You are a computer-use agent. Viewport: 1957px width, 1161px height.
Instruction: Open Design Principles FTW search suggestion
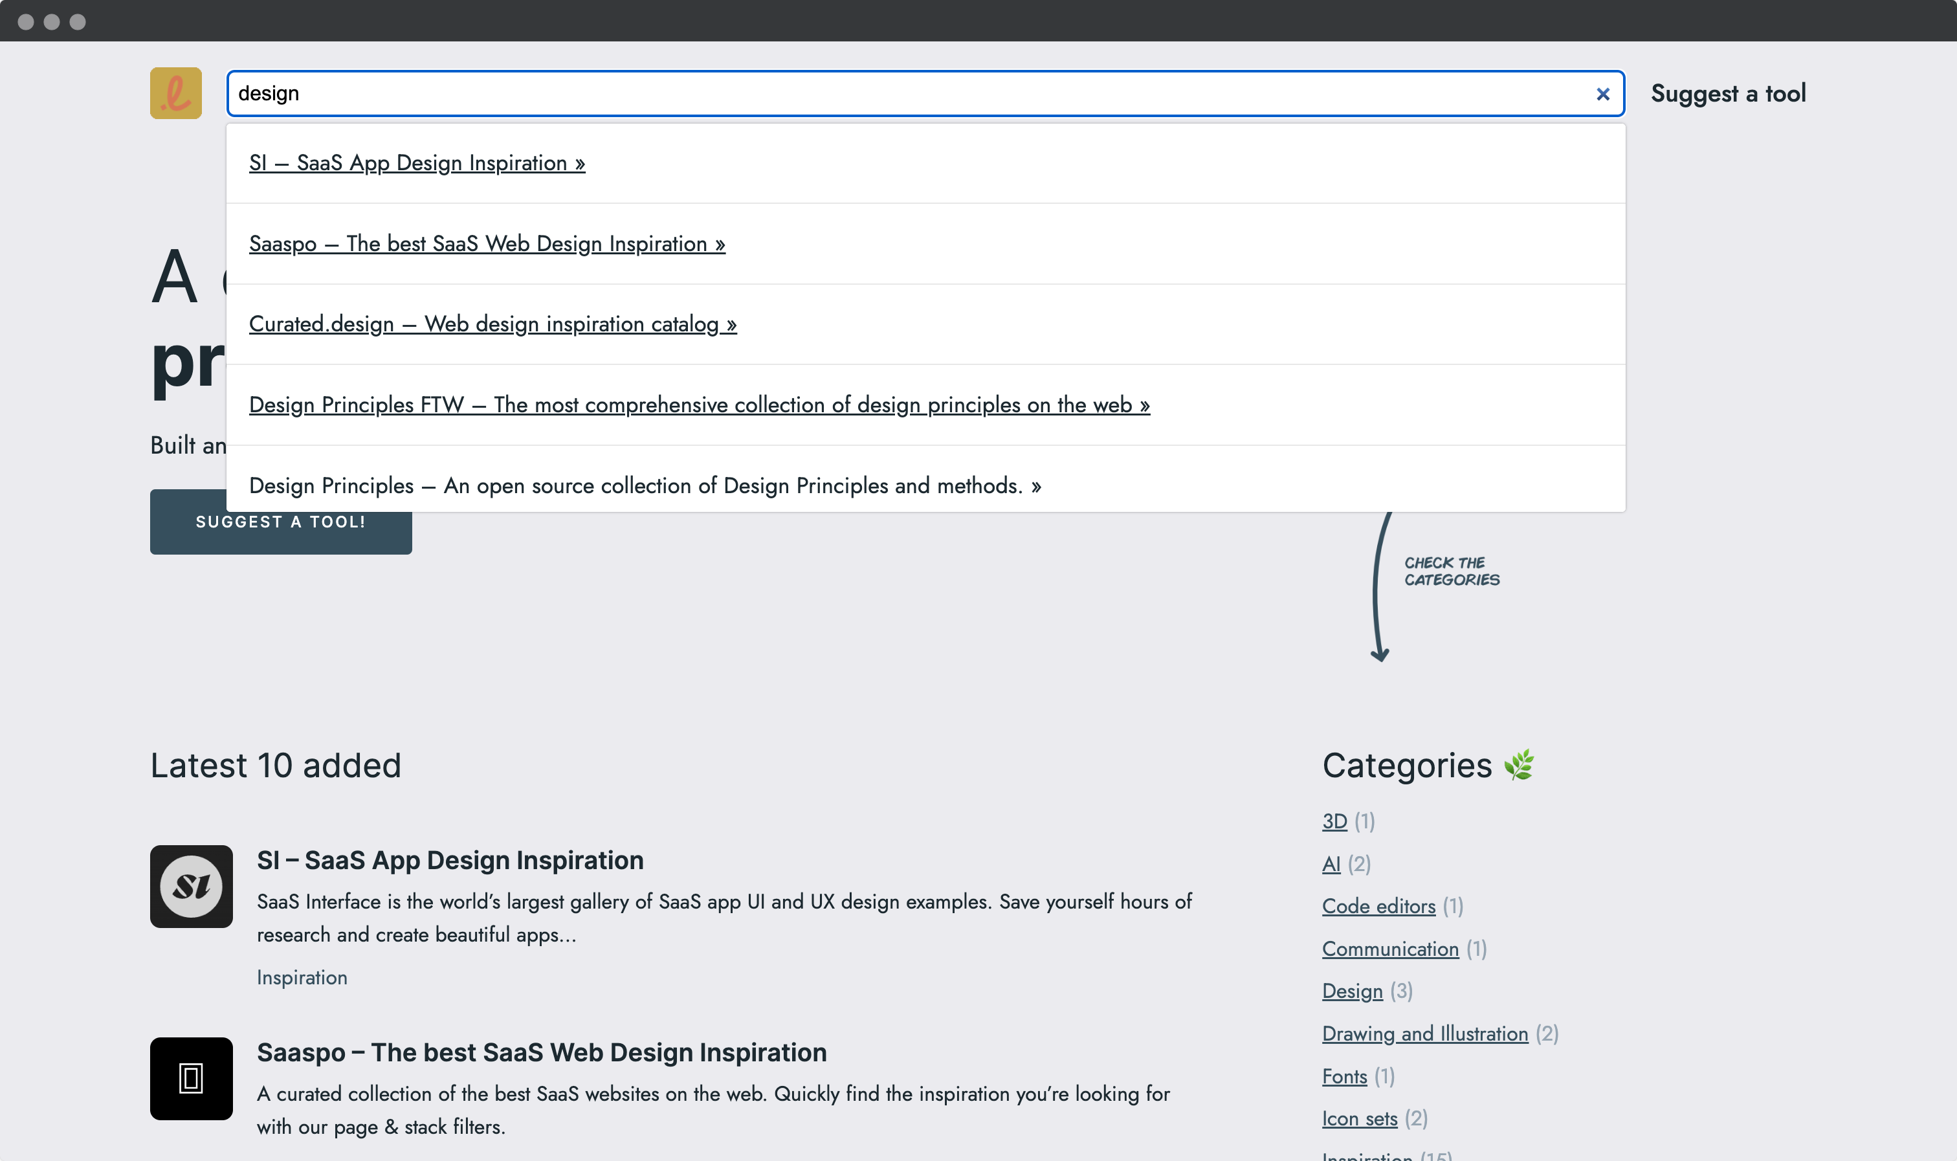tap(700, 404)
